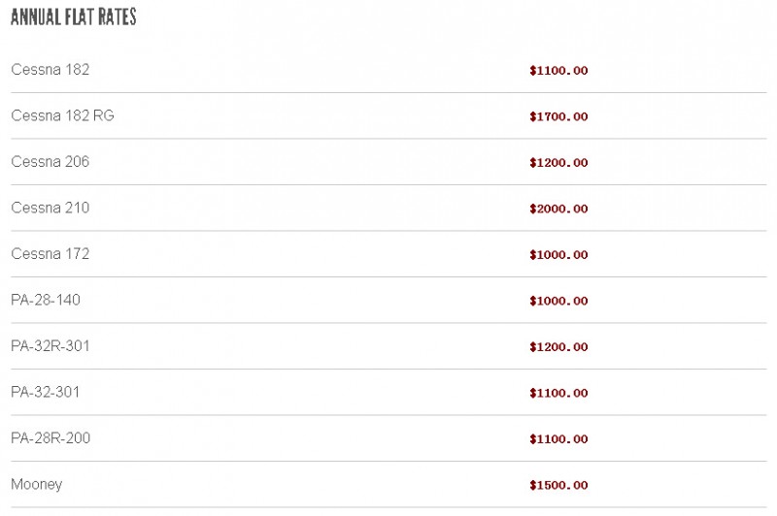The image size is (777, 516).
Task: Click the $1100.00 price for PA-28R-200
Action: coord(558,438)
